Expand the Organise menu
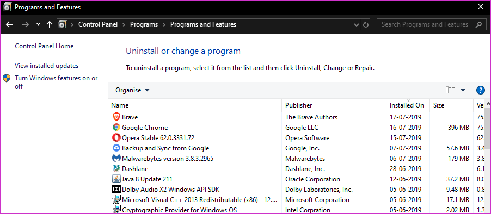The height and width of the screenshot is (214, 491). click(132, 90)
